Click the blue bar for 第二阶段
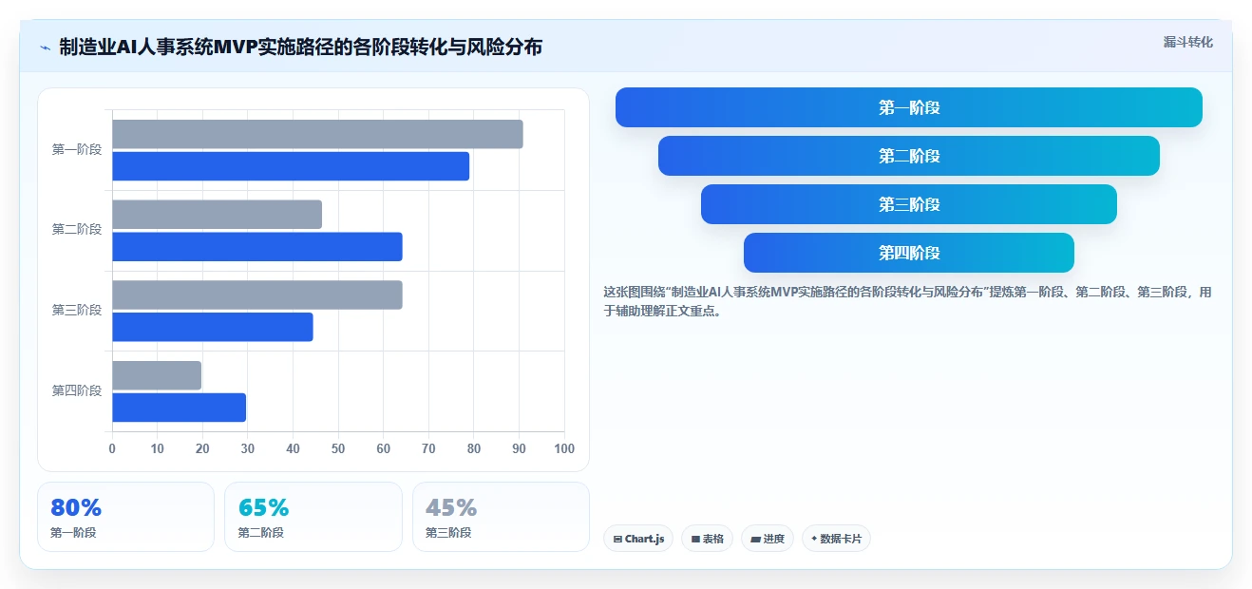The width and height of the screenshot is (1252, 589). coord(257,247)
